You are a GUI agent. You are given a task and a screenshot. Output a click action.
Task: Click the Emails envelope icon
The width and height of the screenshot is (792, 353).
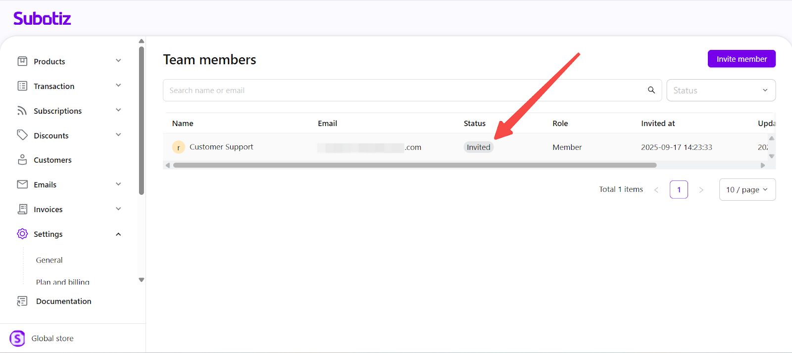(22, 184)
